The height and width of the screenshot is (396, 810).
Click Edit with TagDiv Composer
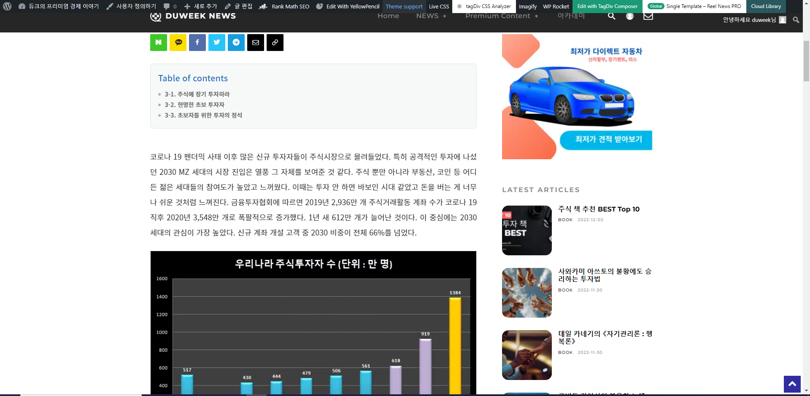click(607, 6)
